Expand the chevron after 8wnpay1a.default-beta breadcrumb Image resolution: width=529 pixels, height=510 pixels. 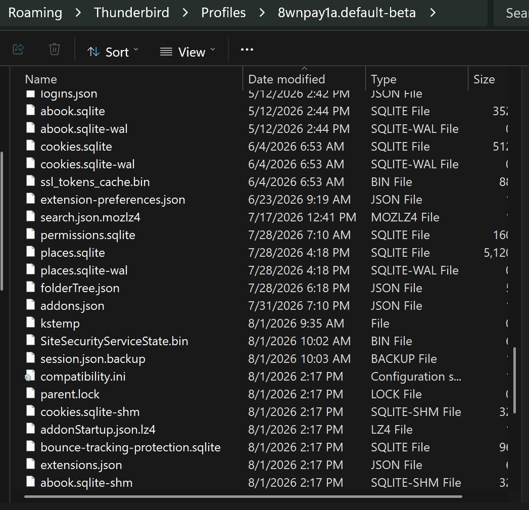point(433,13)
